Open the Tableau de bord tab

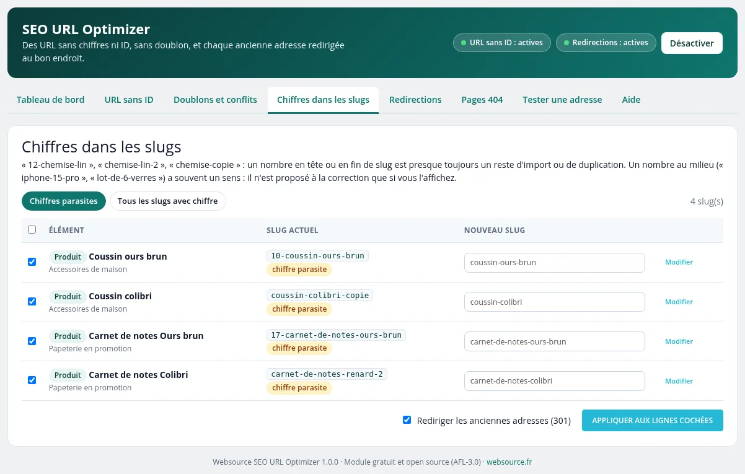[51, 100]
